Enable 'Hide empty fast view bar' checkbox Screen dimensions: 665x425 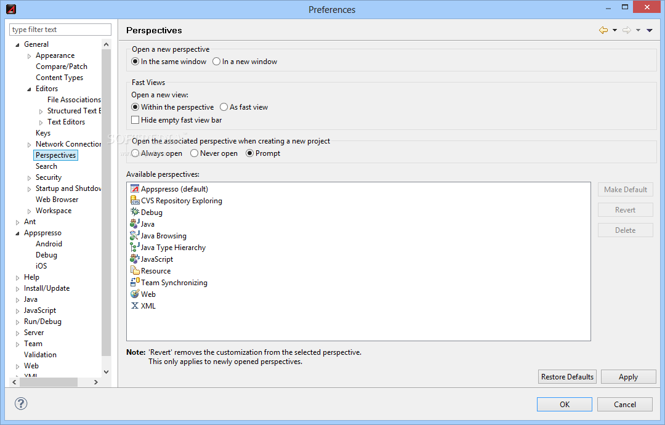click(x=135, y=120)
